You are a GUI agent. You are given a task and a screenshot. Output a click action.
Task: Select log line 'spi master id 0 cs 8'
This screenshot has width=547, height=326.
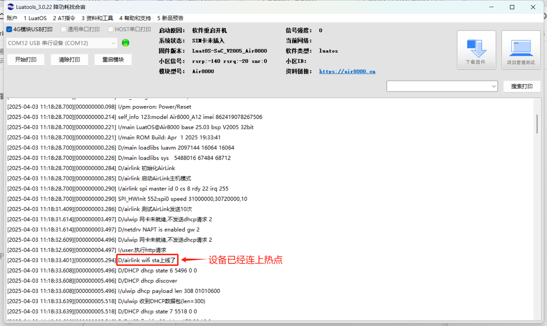118,189
